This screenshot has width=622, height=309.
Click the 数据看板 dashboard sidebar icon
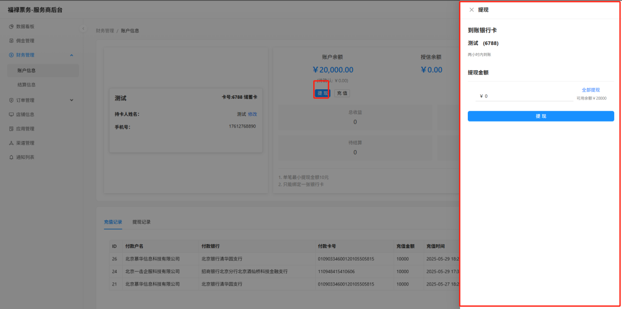(x=11, y=26)
